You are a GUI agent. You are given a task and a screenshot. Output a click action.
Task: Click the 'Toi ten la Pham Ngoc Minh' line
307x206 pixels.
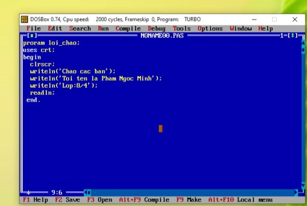(x=96, y=78)
